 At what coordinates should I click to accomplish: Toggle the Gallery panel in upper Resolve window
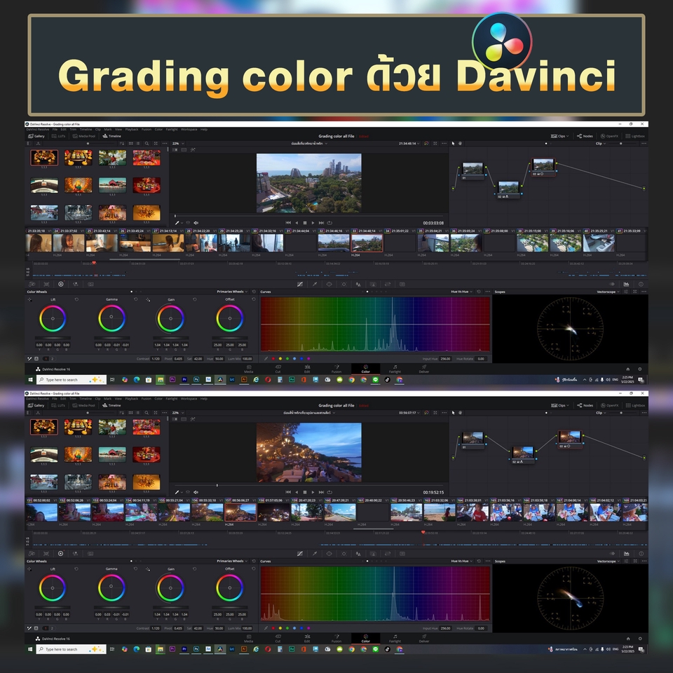36,136
